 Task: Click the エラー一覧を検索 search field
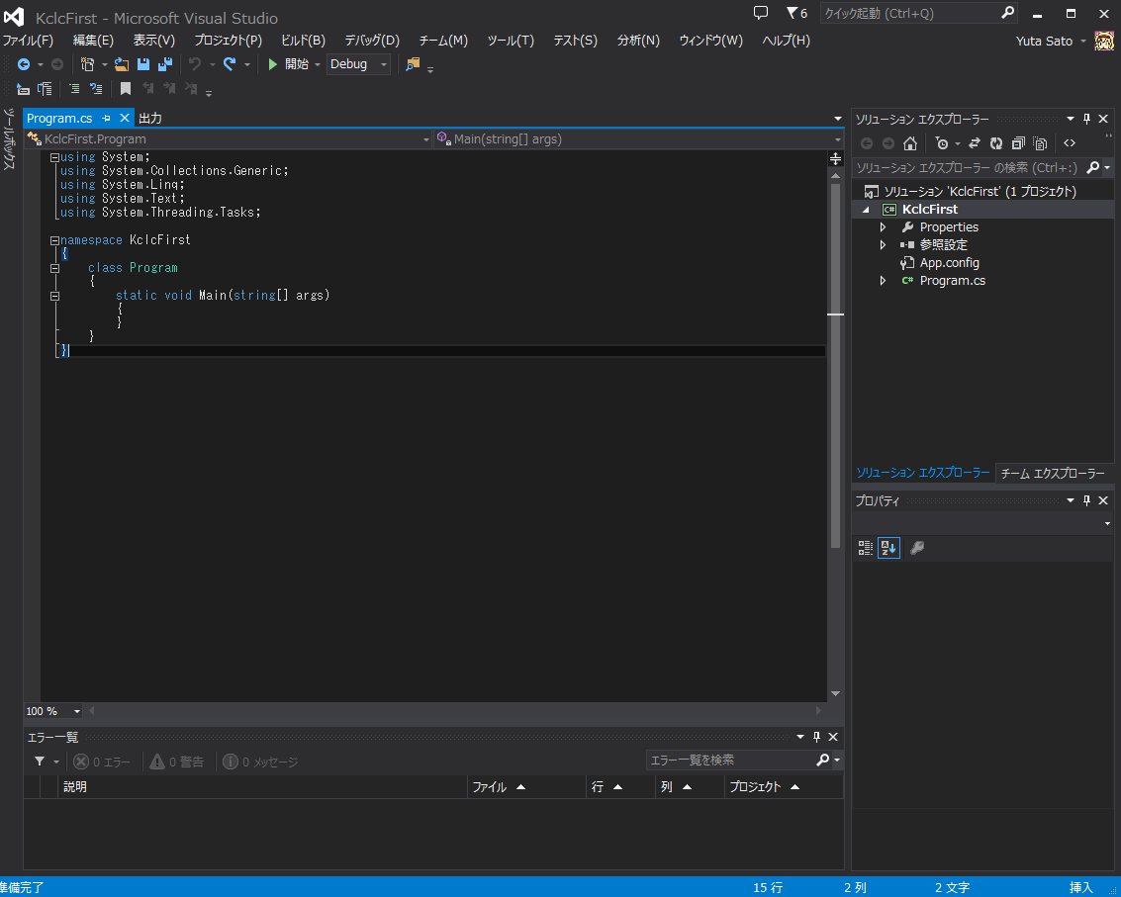[x=730, y=761]
